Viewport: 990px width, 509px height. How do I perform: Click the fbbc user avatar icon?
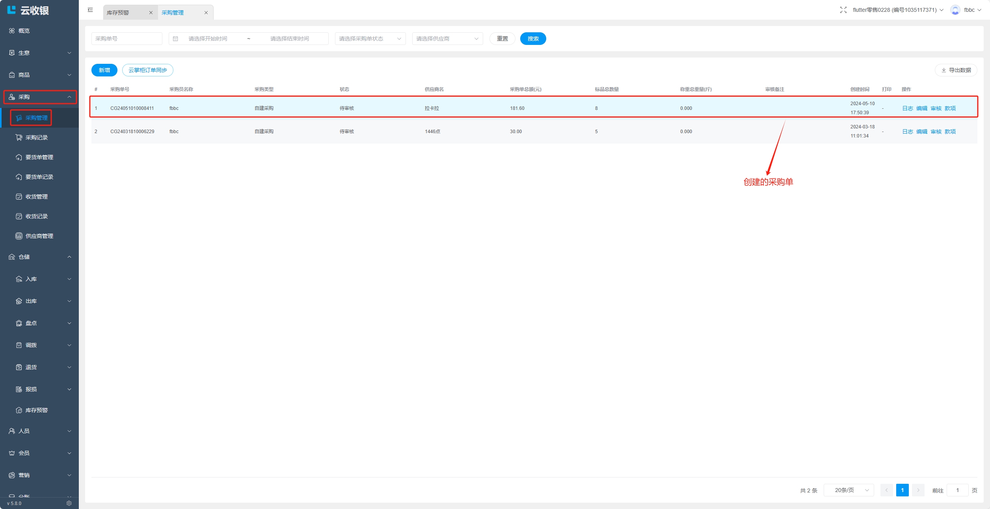click(955, 10)
